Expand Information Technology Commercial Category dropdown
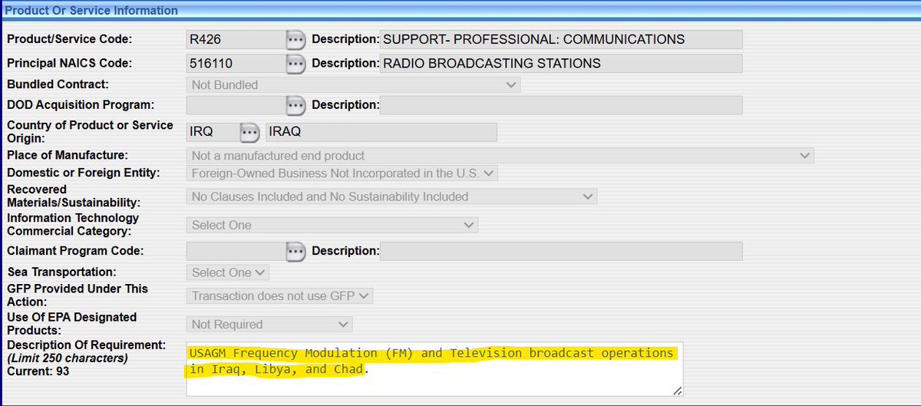 click(332, 225)
